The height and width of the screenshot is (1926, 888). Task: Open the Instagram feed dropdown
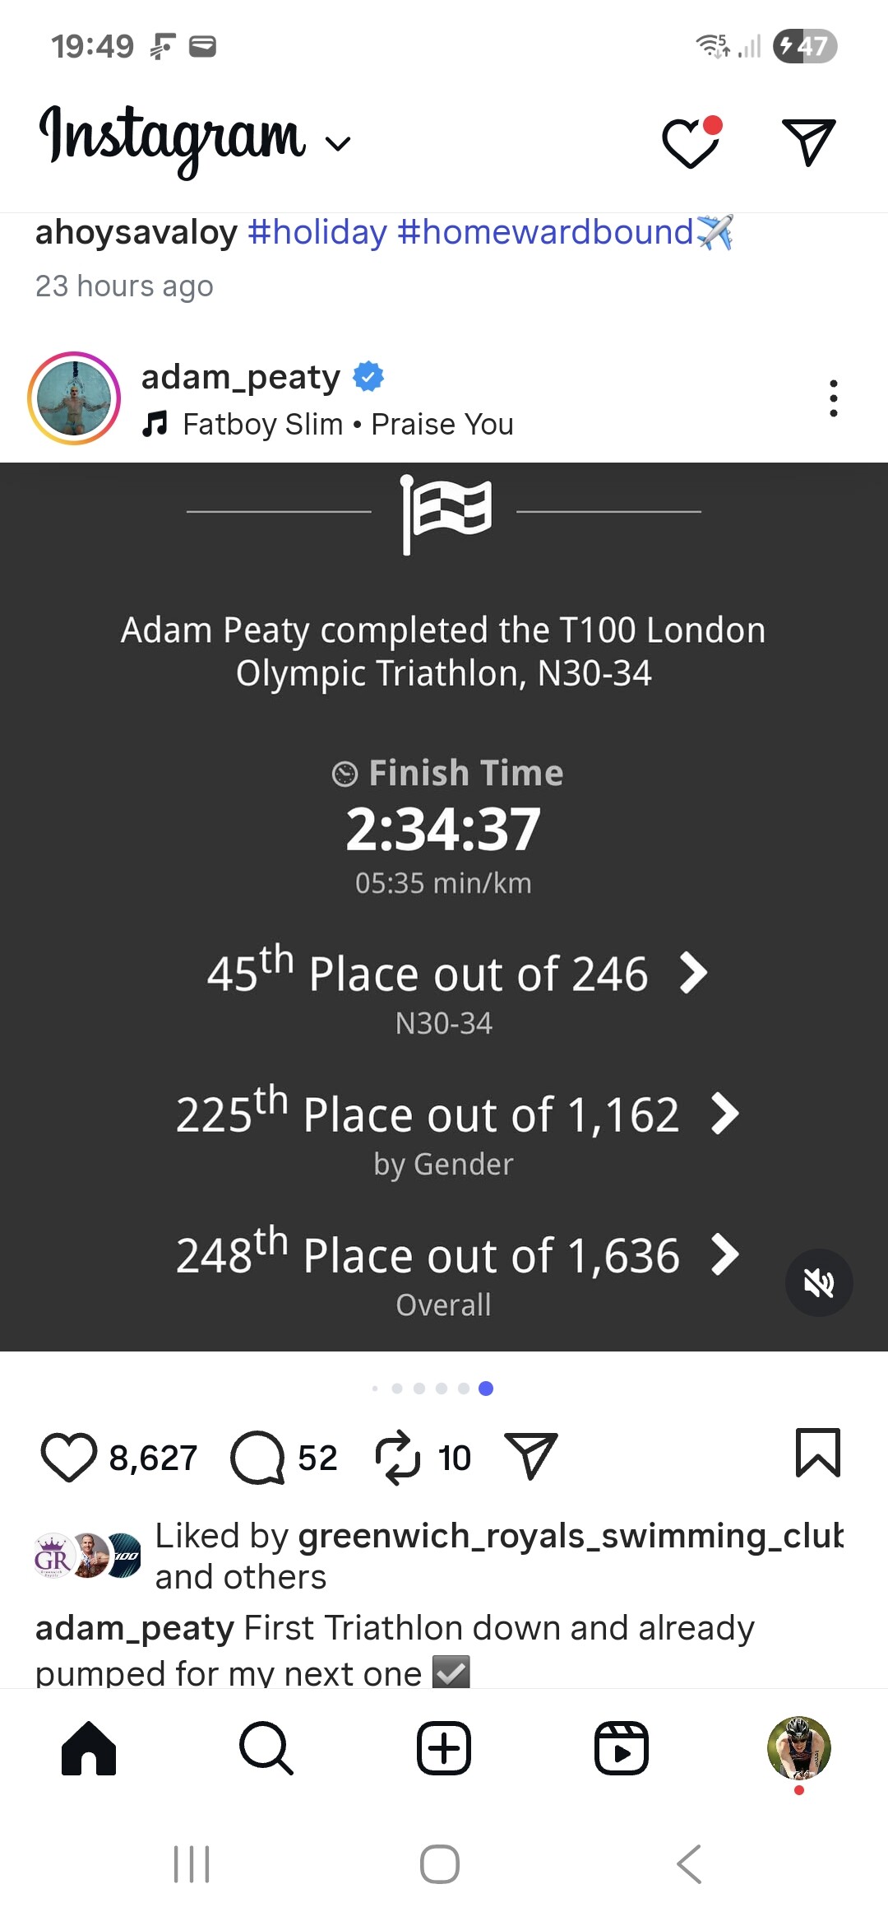pos(338,144)
